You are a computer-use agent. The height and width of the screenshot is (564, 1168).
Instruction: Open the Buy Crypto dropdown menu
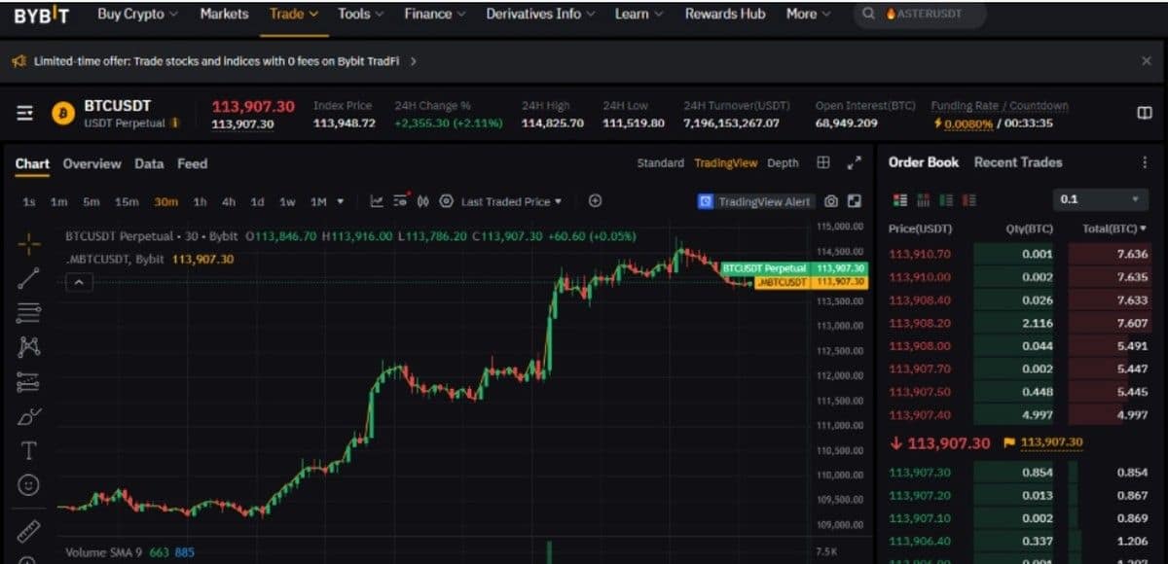137,15
